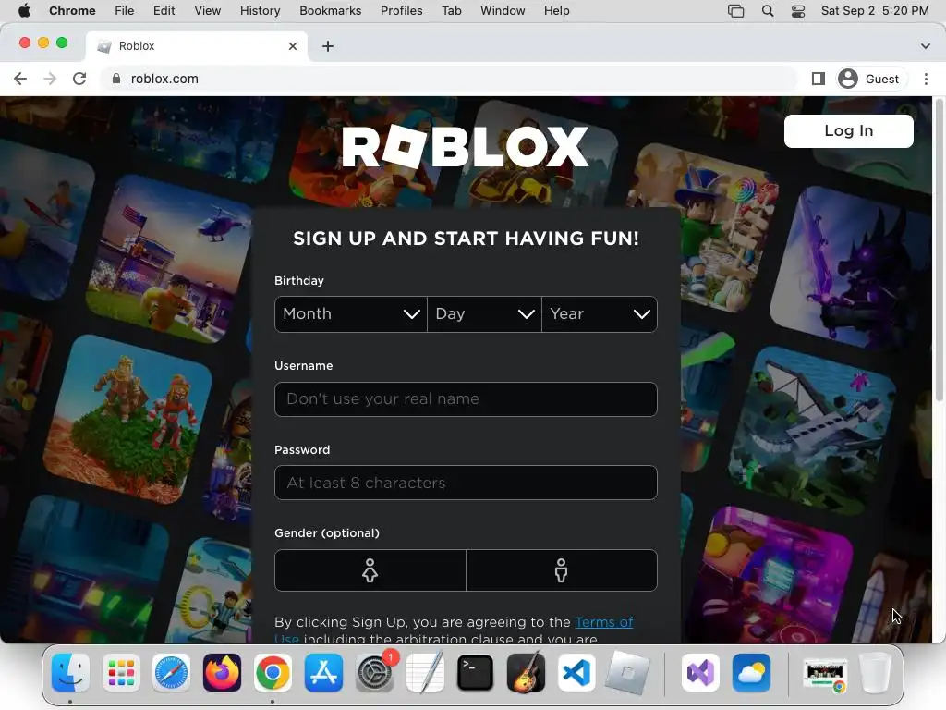Image resolution: width=946 pixels, height=710 pixels.
Task: Open GarageBand from the Dock
Action: (526, 673)
